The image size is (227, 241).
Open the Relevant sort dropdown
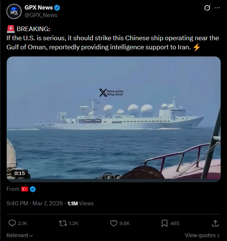[20, 235]
